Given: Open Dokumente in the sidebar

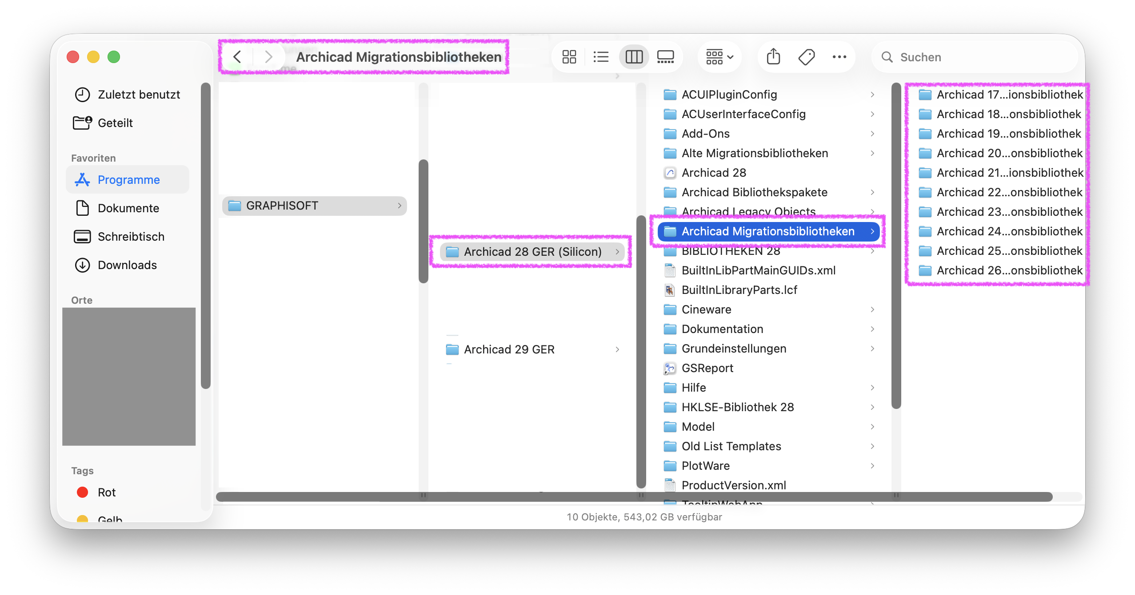Looking at the screenshot, I should click(x=128, y=208).
